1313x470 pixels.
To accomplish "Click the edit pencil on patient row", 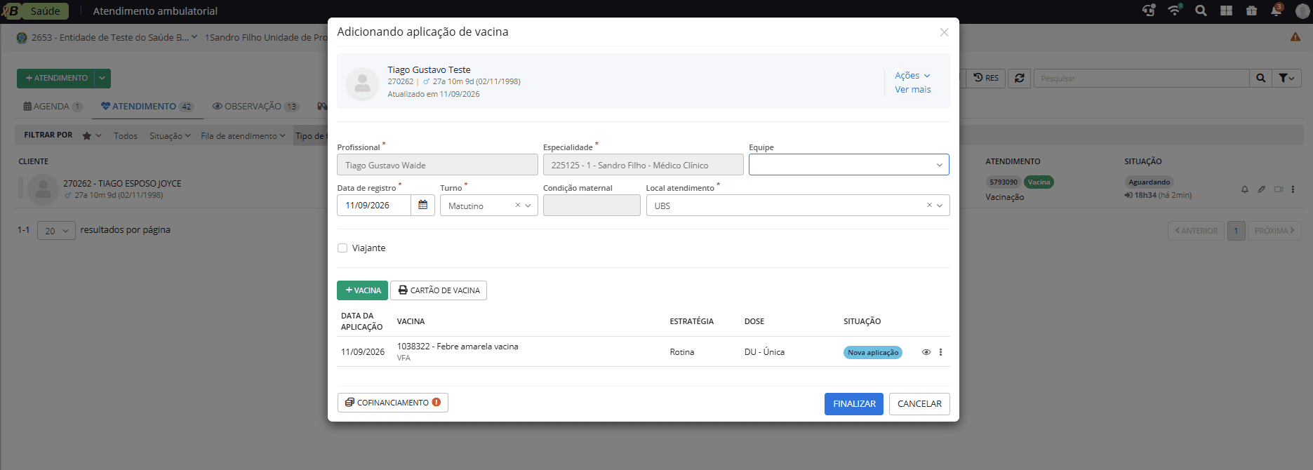I will (x=1261, y=189).
